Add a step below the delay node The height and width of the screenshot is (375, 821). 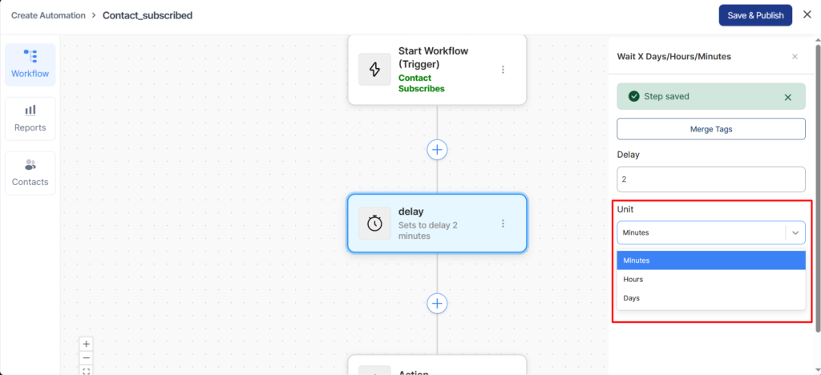pos(437,303)
